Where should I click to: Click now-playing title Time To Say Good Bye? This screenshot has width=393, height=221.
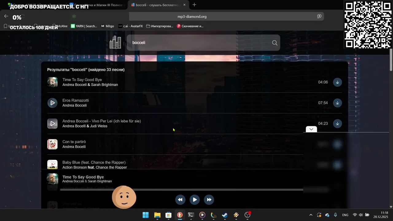83,177
